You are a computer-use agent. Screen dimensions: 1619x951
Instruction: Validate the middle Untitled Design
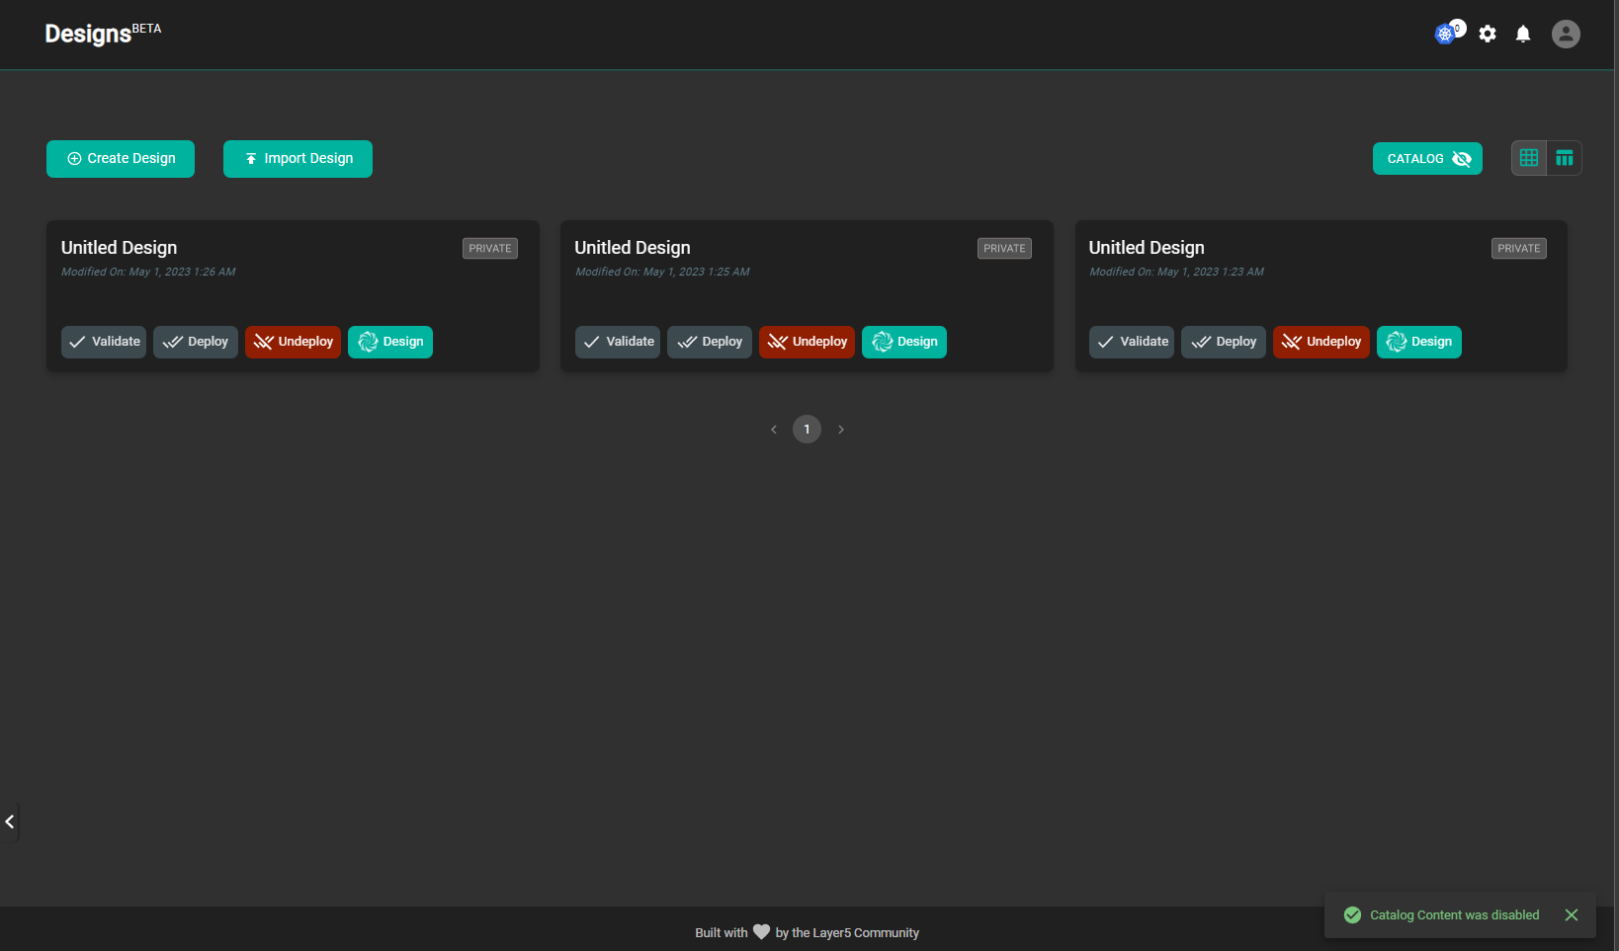(x=617, y=342)
